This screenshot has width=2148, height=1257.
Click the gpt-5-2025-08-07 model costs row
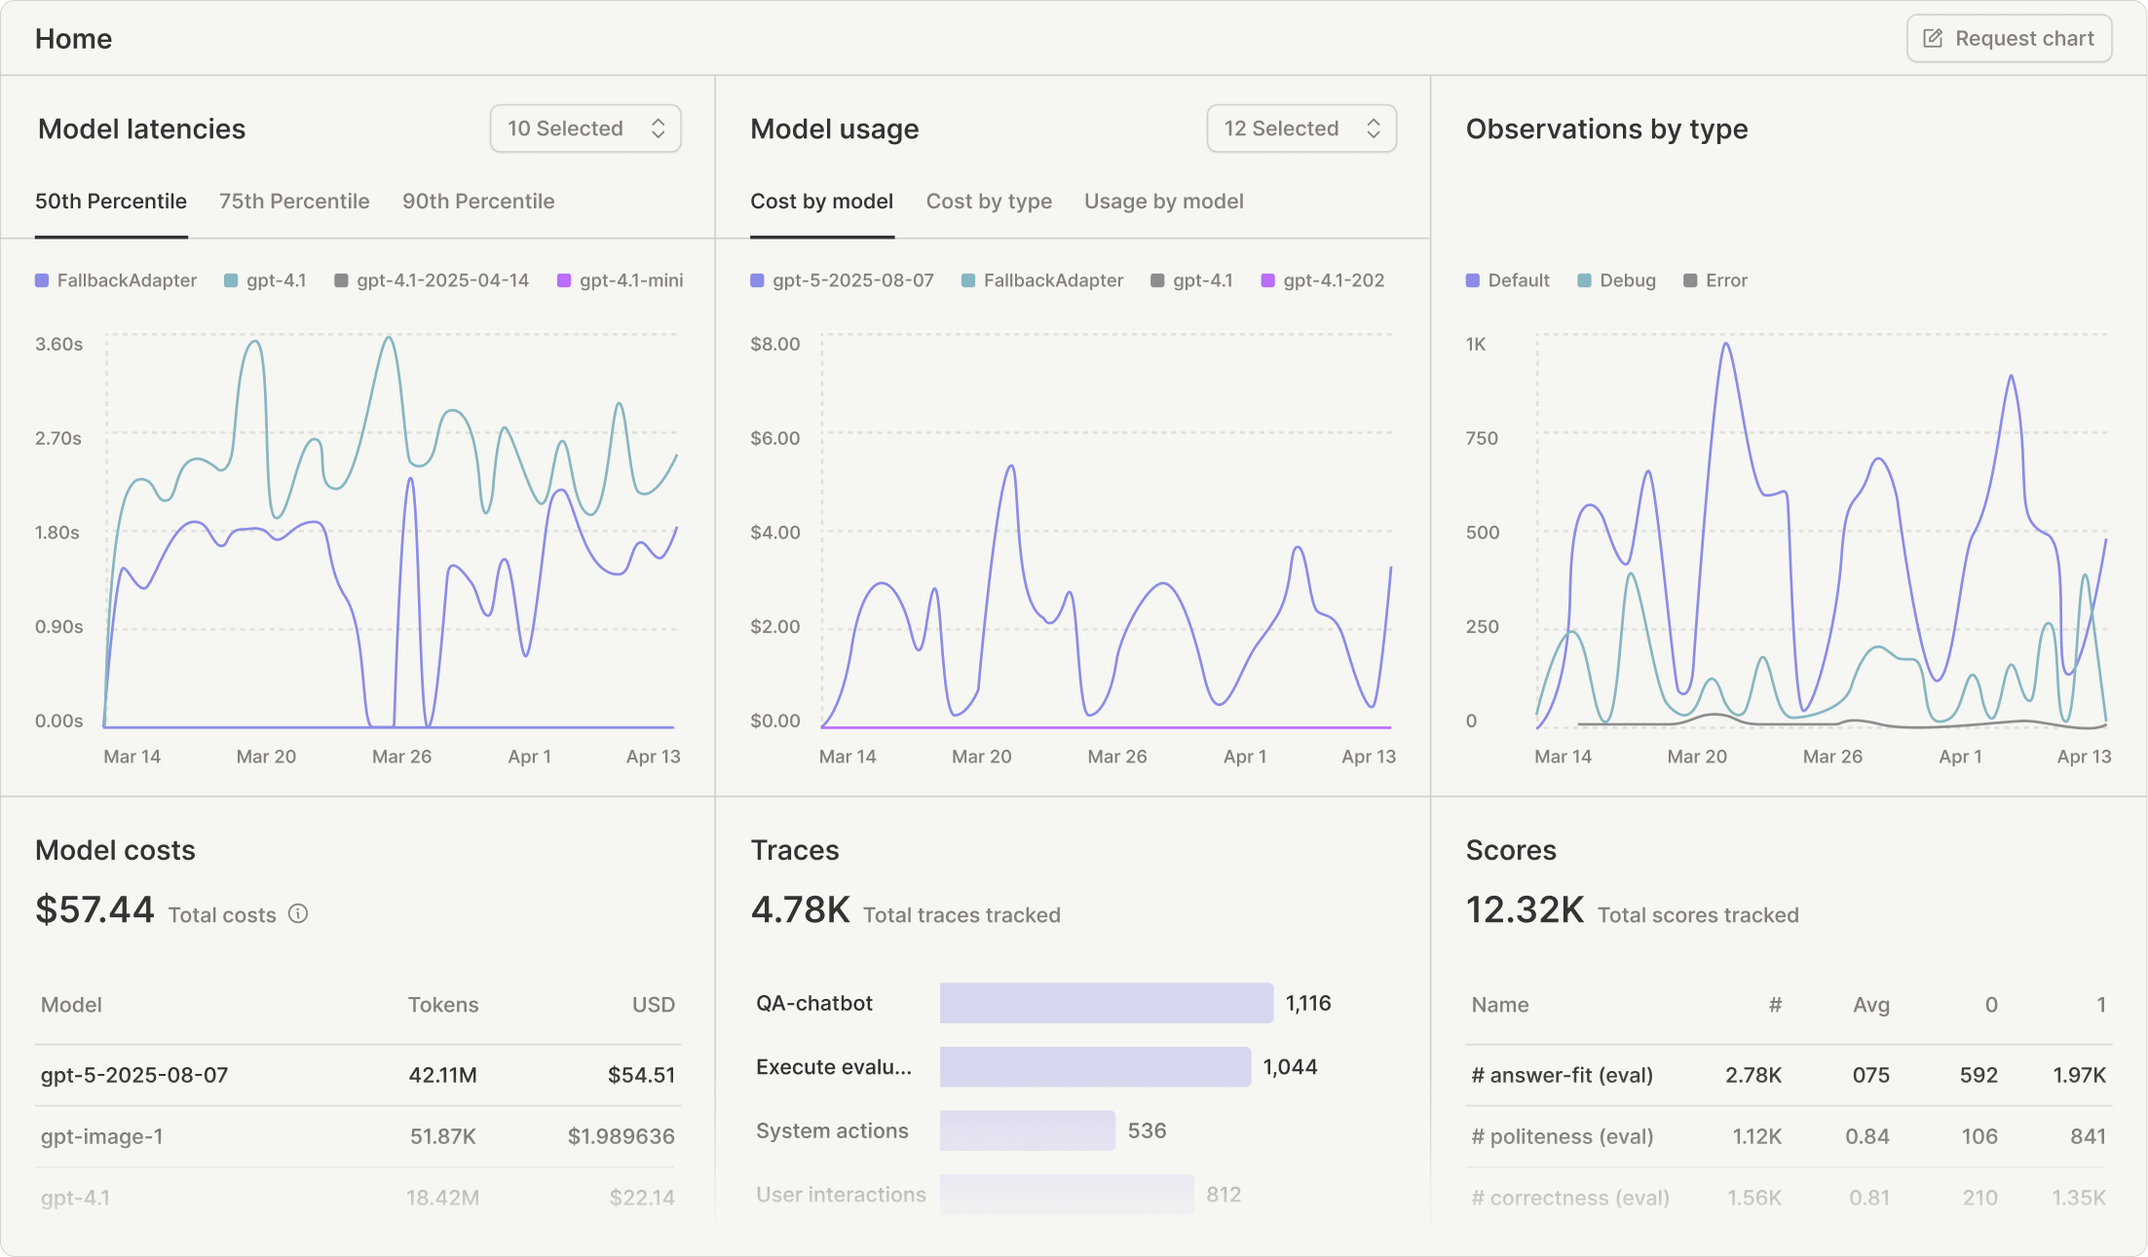(x=358, y=1075)
